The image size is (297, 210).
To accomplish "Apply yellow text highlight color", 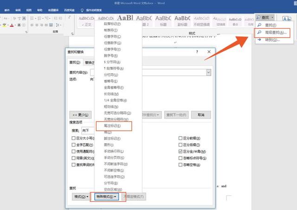I will pyautogui.click(x=4, y=25).
